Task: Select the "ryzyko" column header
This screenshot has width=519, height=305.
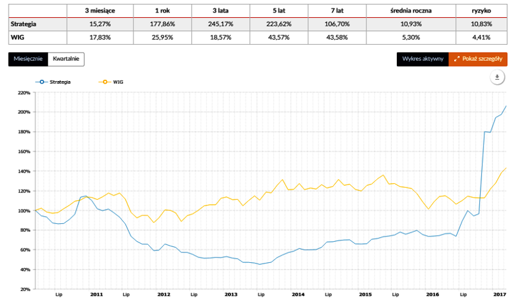Action: (x=481, y=11)
